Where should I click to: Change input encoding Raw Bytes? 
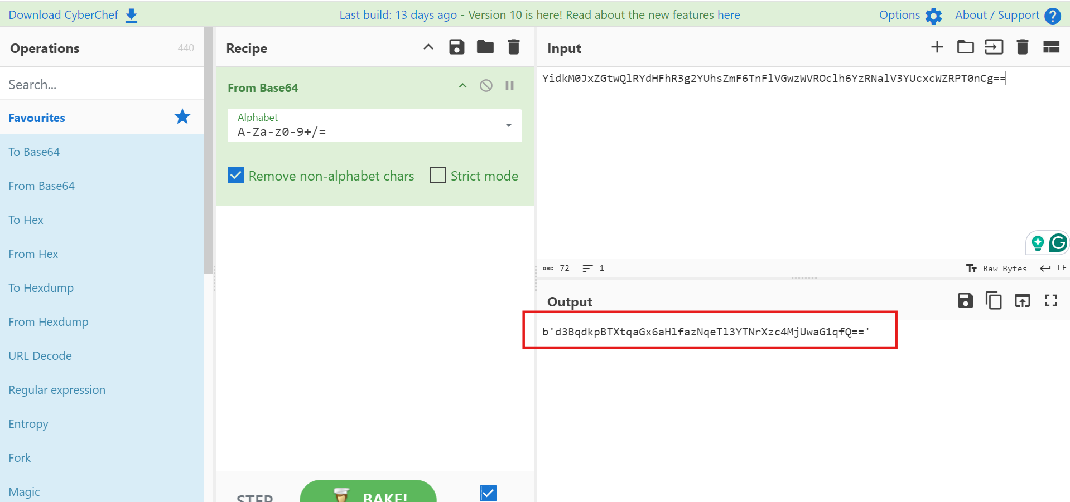pyautogui.click(x=996, y=269)
